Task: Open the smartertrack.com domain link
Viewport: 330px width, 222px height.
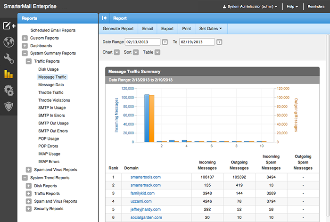Action: coord(145,185)
